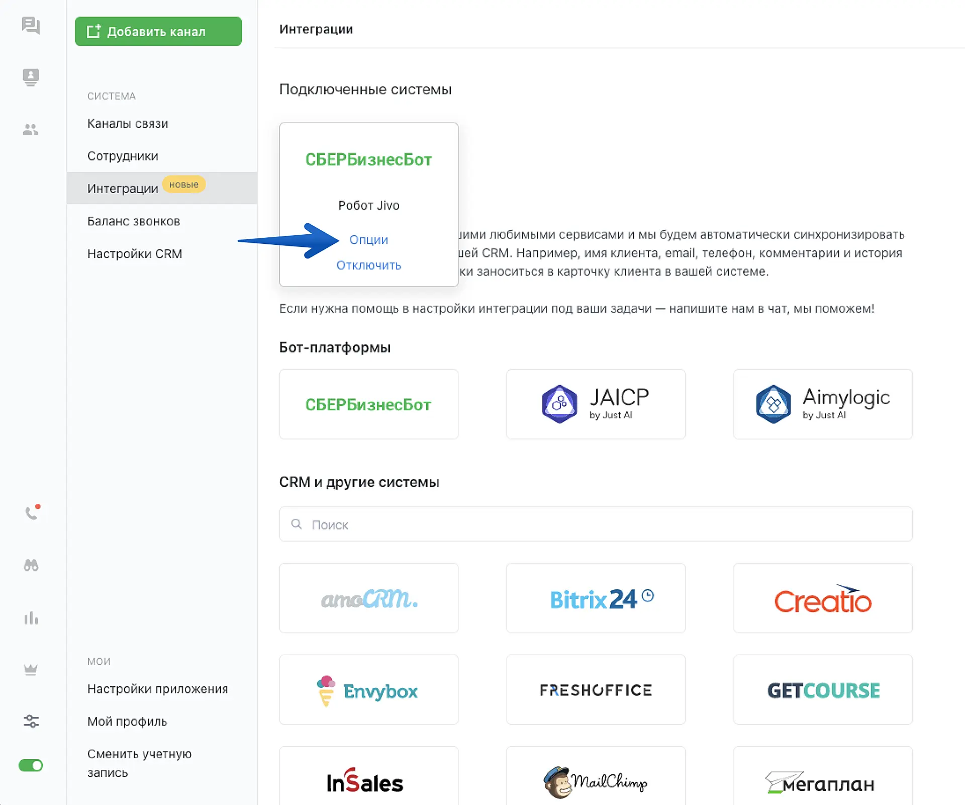Click the Поиск search field
Viewport: 965px width, 805px height.
(596, 524)
